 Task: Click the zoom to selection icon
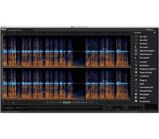(x=52, y=102)
